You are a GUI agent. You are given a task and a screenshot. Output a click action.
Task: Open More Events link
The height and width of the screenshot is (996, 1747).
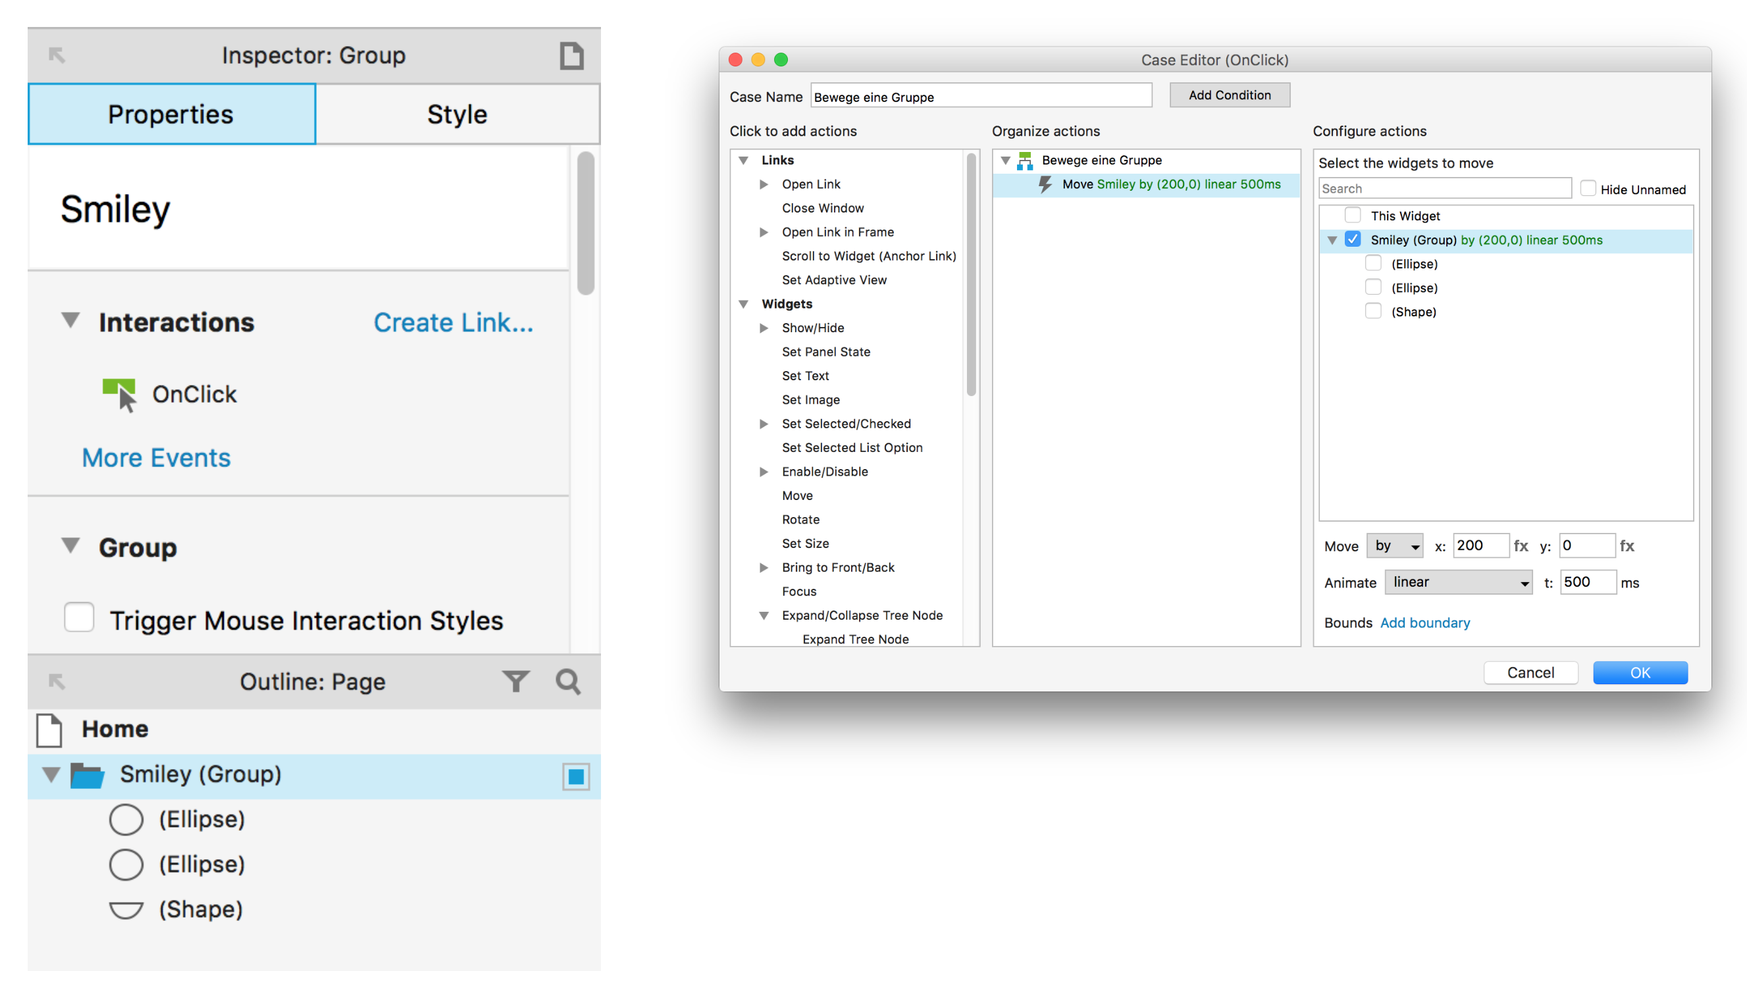coord(156,458)
